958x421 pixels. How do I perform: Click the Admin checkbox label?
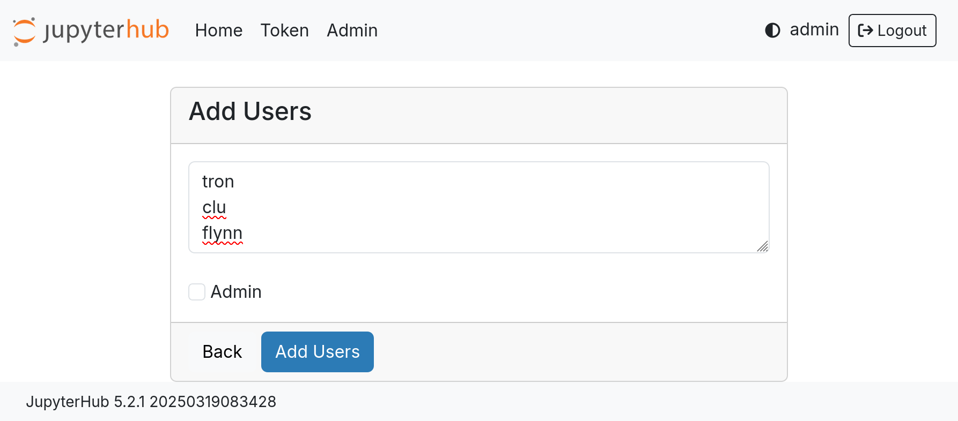(236, 292)
